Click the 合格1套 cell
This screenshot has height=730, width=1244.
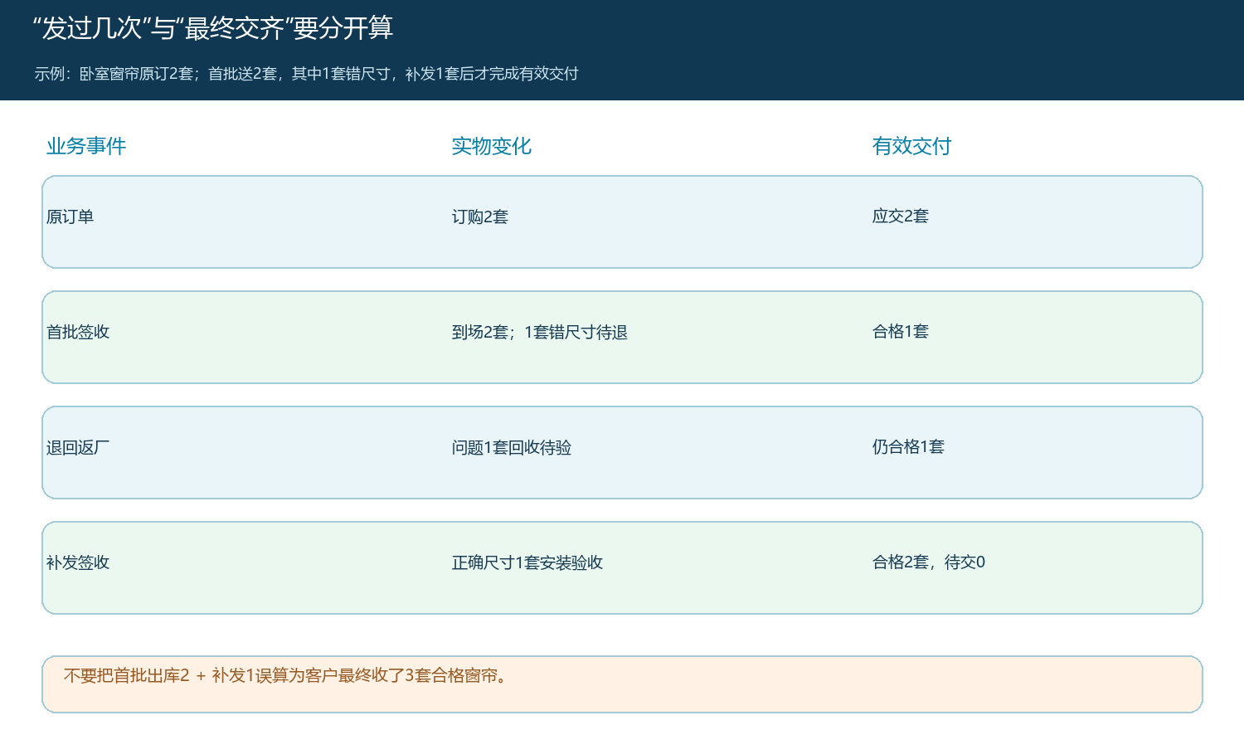click(x=901, y=331)
